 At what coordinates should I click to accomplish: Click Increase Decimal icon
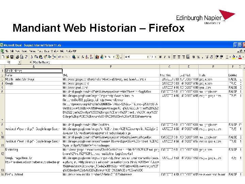coord(207,57)
